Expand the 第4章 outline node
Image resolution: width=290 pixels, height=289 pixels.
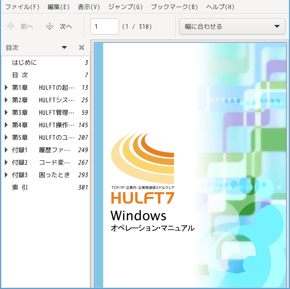6,125
